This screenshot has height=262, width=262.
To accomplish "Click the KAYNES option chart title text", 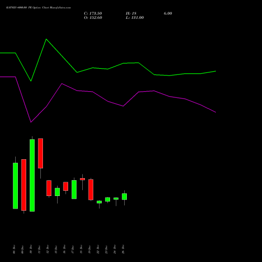I will (x=38, y=8).
